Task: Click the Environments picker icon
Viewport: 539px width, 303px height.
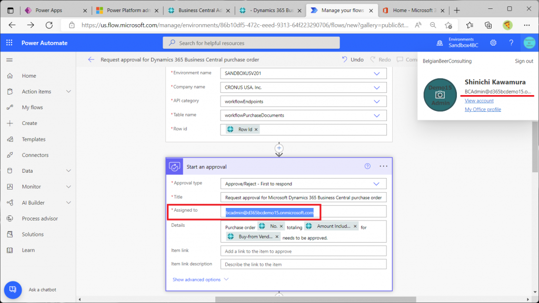Action: coord(440,43)
